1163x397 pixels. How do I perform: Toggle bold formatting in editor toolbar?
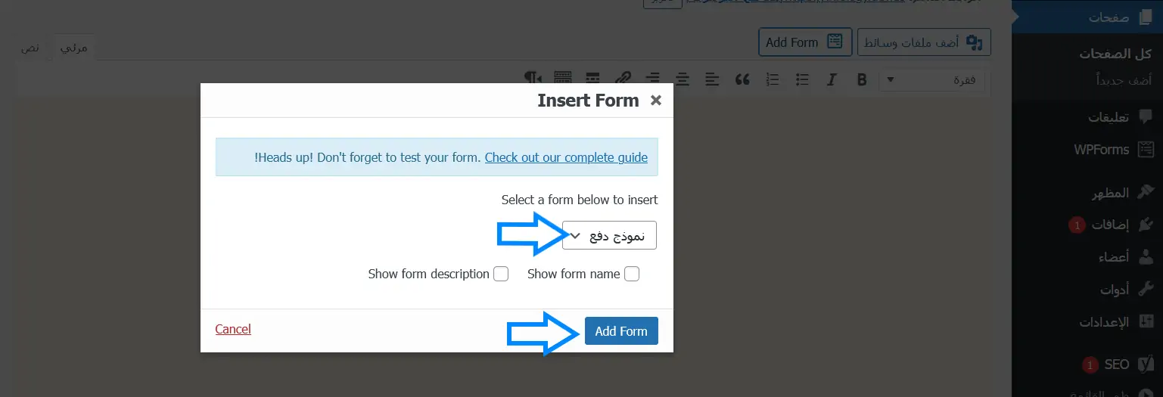point(861,79)
